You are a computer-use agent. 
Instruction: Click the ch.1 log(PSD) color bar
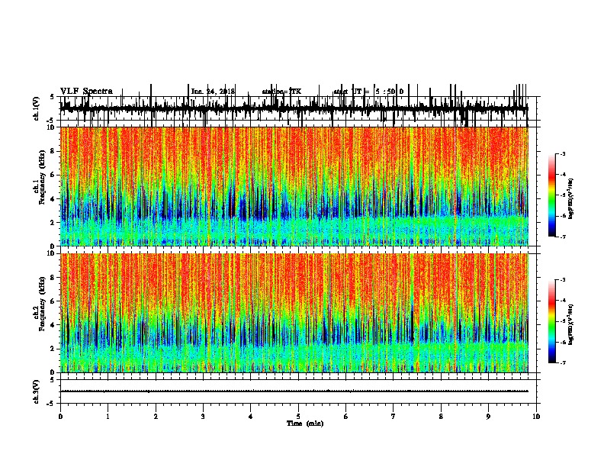pyautogui.click(x=551, y=195)
